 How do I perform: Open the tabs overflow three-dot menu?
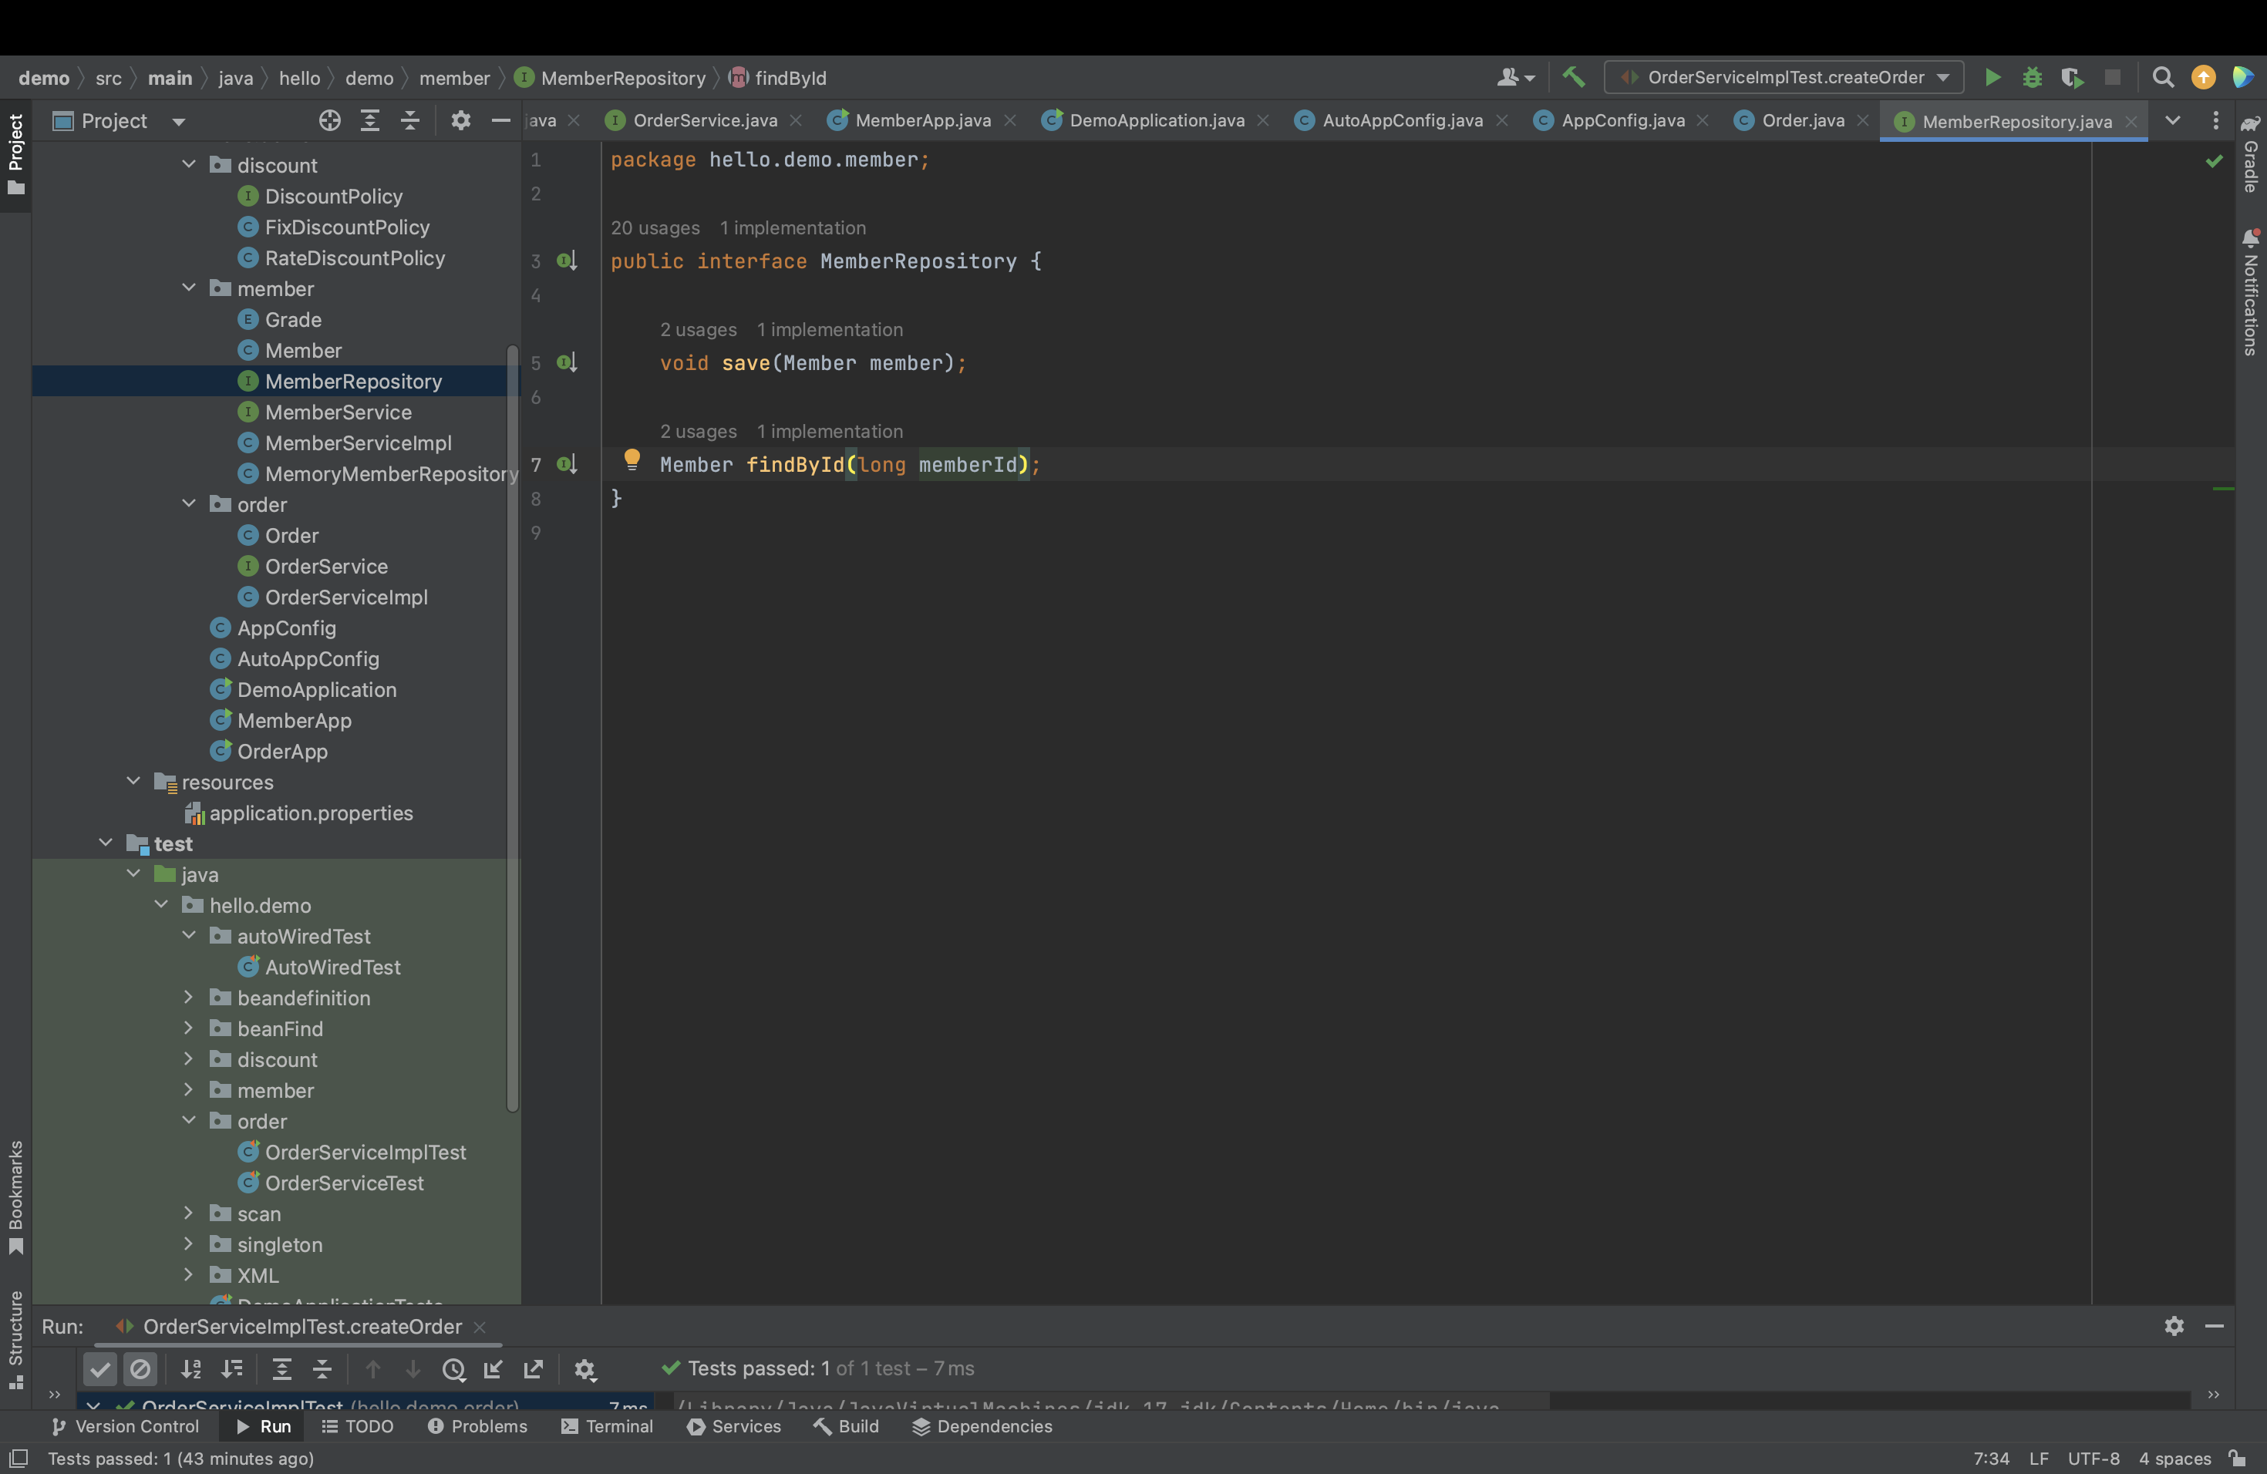[2215, 121]
